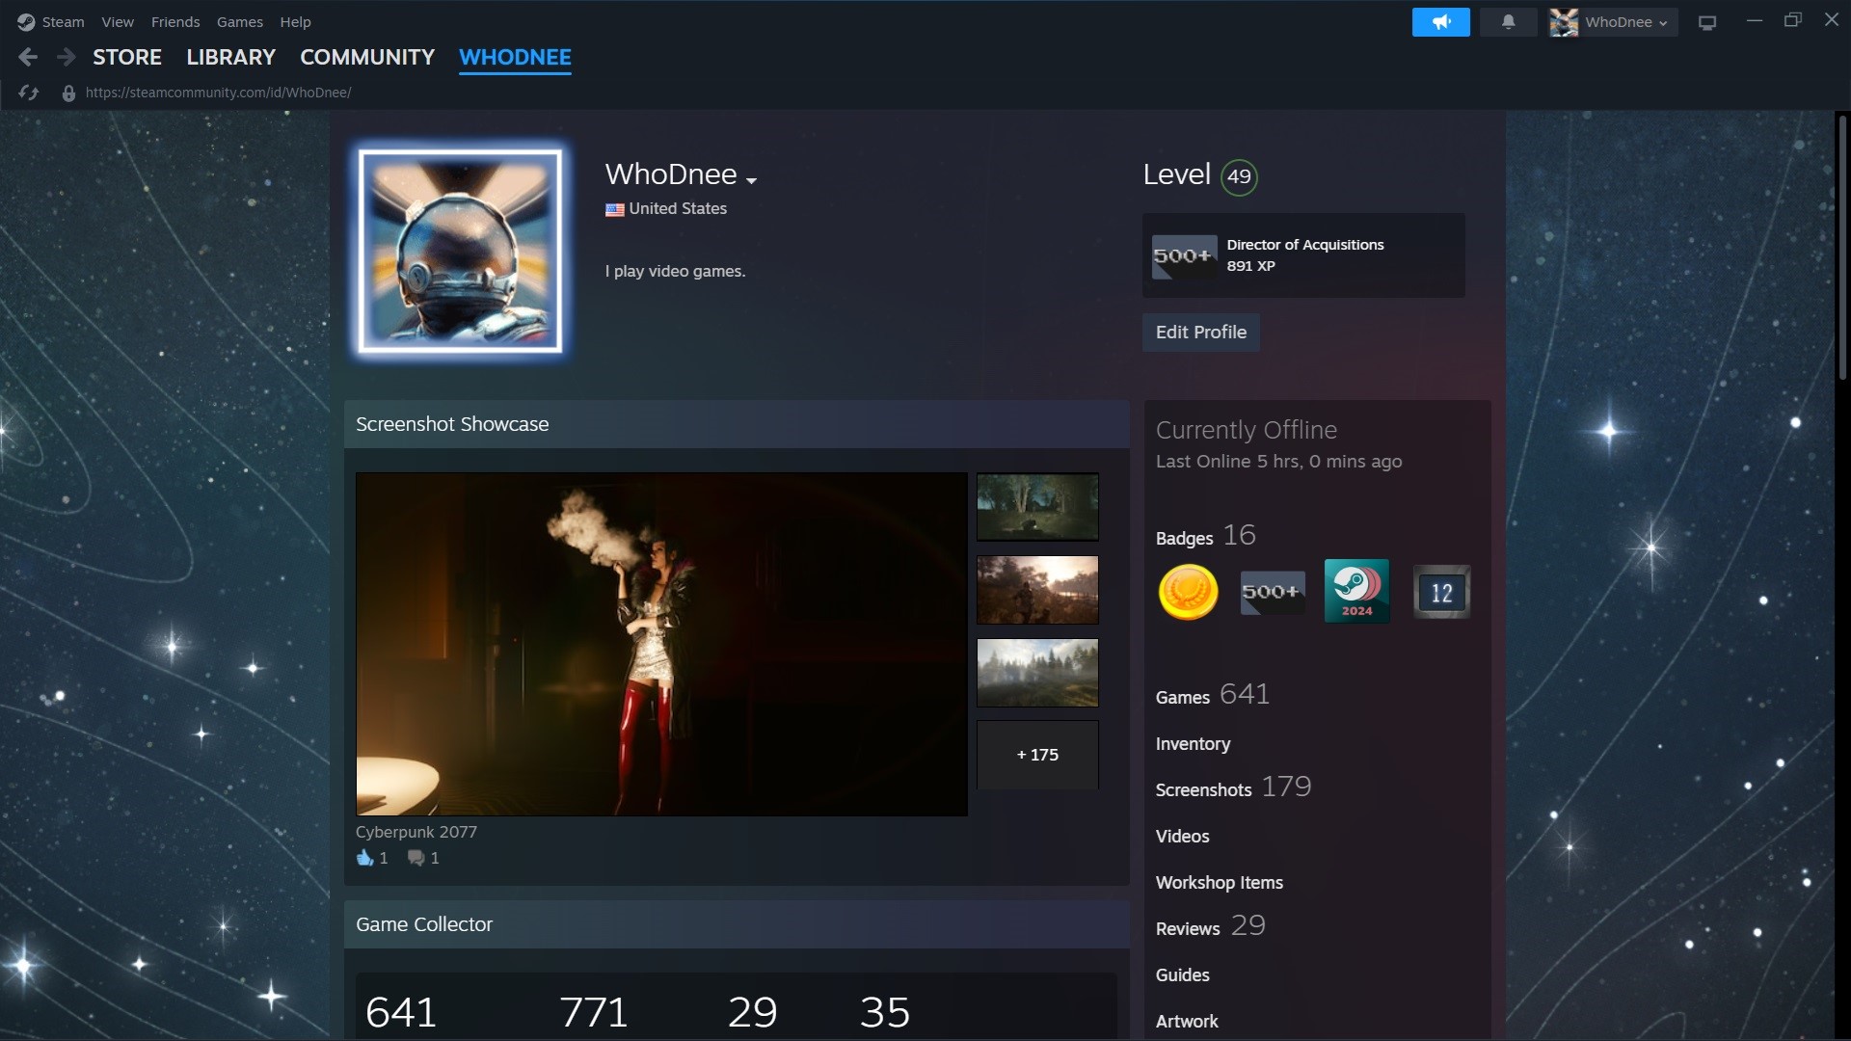Screen dimensions: 1851x1041
Task: Open the Steam menu
Action: (x=63, y=21)
